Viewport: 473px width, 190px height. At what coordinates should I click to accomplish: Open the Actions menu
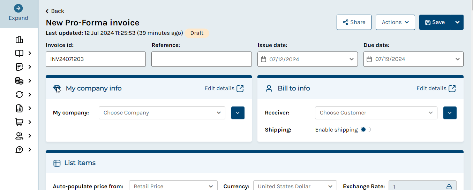pyautogui.click(x=395, y=22)
